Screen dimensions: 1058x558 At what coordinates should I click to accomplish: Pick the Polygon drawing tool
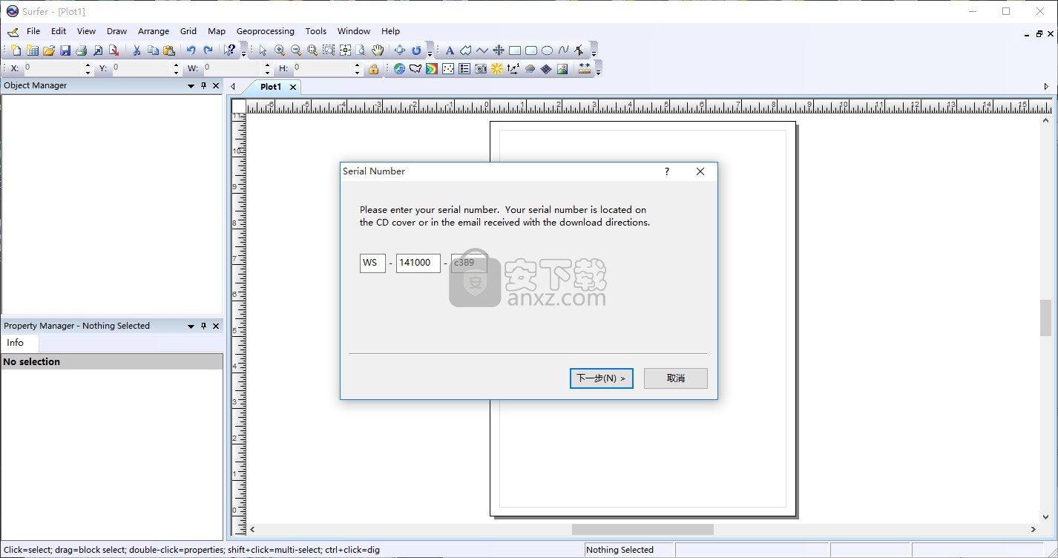pyautogui.click(x=466, y=50)
